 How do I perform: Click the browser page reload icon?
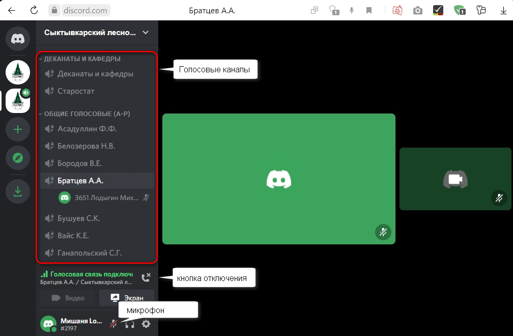34,10
